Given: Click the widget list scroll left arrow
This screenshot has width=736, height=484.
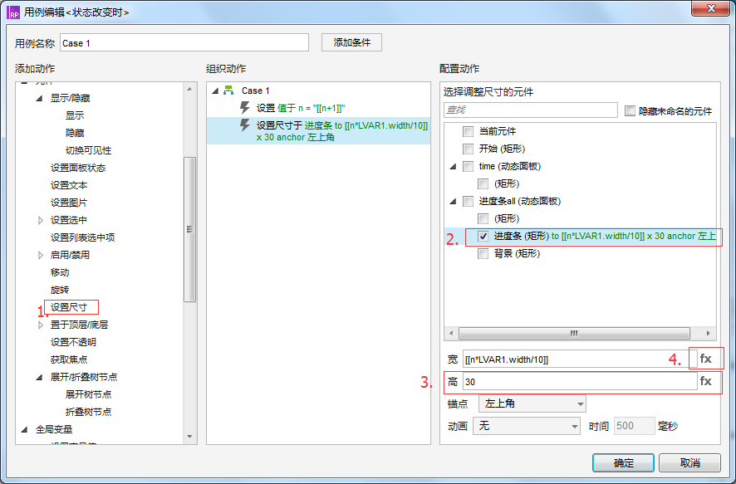Looking at the screenshot, I should click(x=451, y=333).
